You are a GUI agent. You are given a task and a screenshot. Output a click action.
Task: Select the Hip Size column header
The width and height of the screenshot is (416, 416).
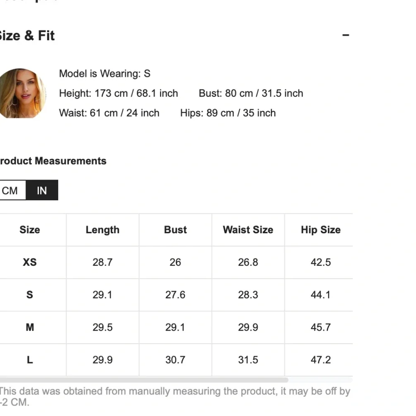320,230
